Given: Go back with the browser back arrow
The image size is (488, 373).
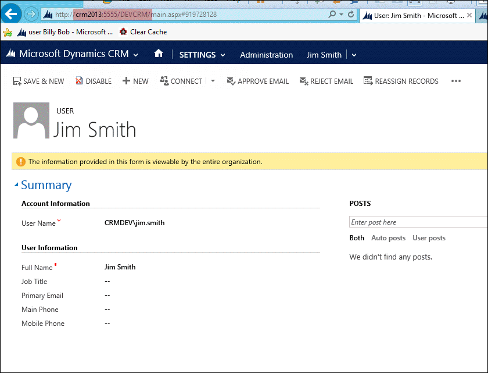Looking at the screenshot, I should (11, 14).
